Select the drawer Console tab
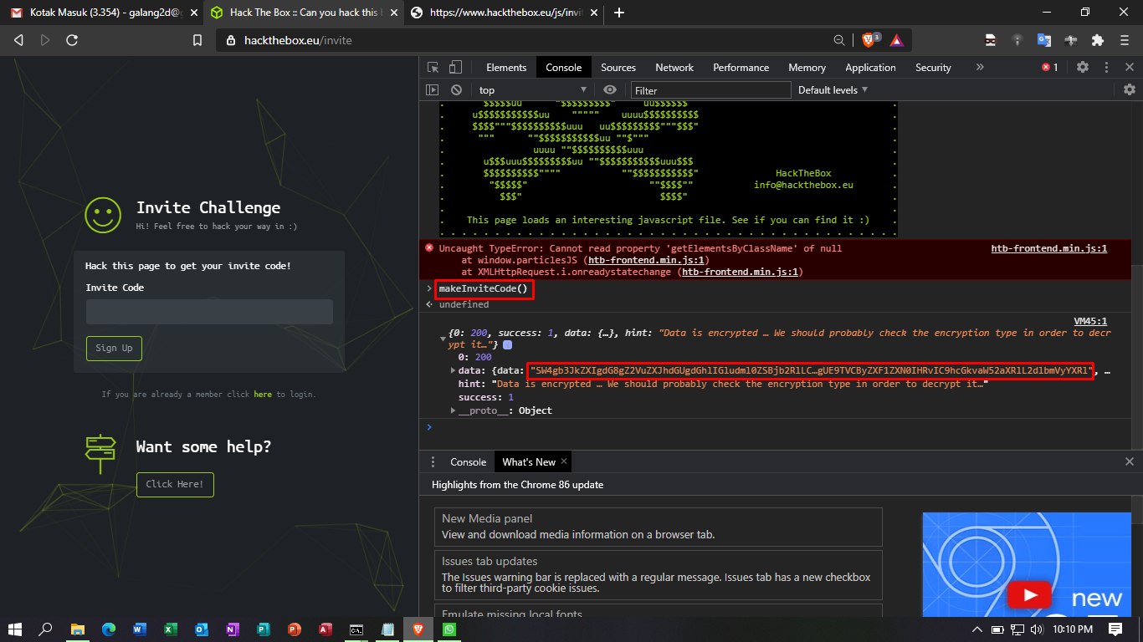1143x642 pixels. coord(468,462)
